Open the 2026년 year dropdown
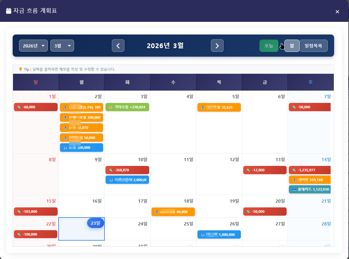The height and width of the screenshot is (259, 349). [x=33, y=46]
